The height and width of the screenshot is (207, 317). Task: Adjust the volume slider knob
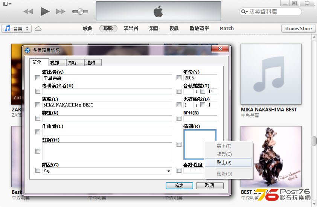pos(80,12)
